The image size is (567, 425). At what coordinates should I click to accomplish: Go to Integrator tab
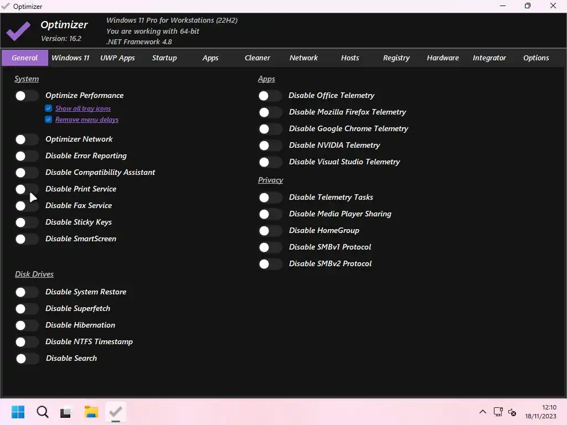(x=489, y=58)
